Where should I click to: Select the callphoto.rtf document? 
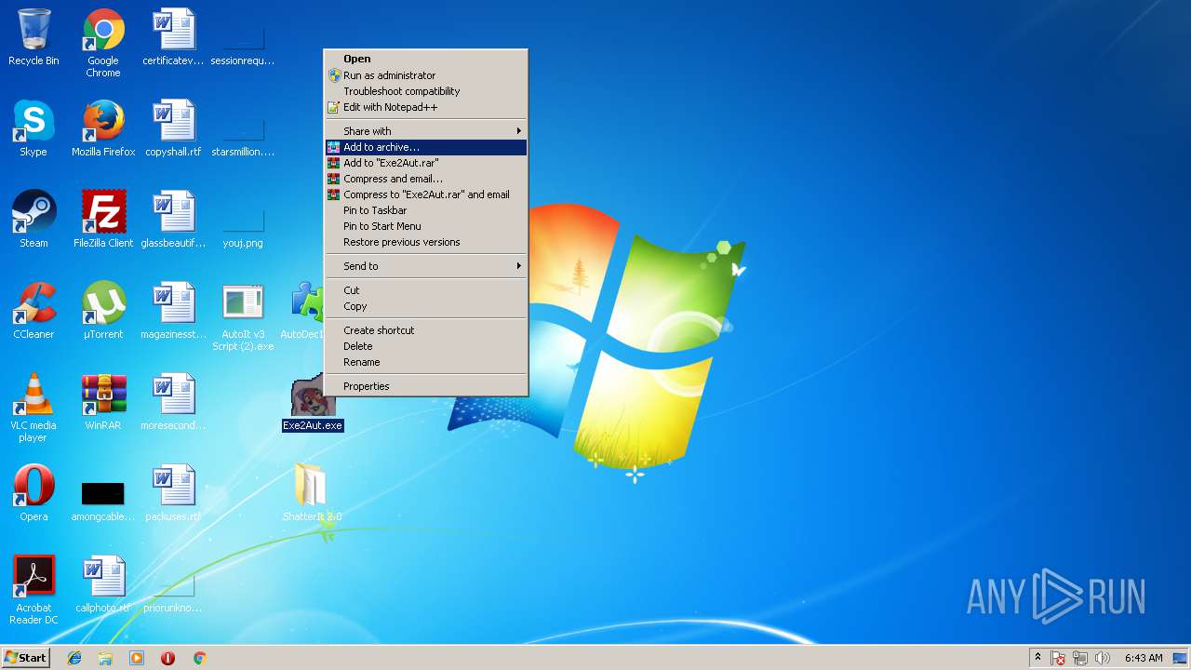tap(103, 585)
